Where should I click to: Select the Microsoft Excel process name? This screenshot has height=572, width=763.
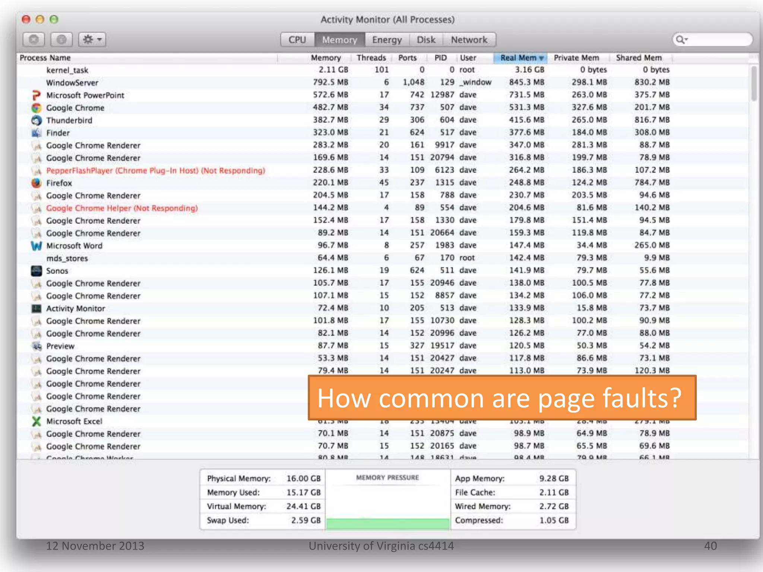tap(74, 422)
